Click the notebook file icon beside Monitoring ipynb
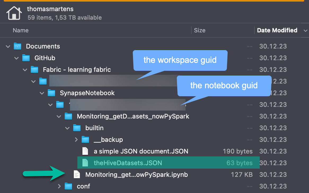This screenshot has height=193, width=309. point(77,174)
